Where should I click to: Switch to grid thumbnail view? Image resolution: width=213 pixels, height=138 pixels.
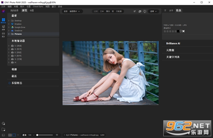[x=10, y=135]
